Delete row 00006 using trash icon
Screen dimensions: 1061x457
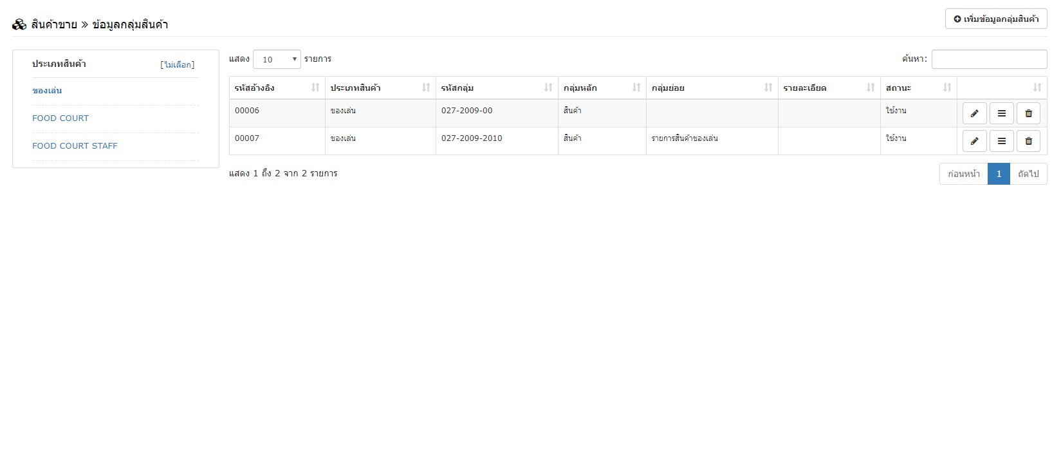[x=1028, y=113]
